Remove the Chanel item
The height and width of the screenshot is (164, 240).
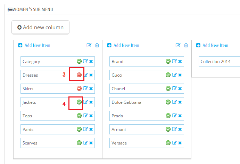click(x=180, y=88)
